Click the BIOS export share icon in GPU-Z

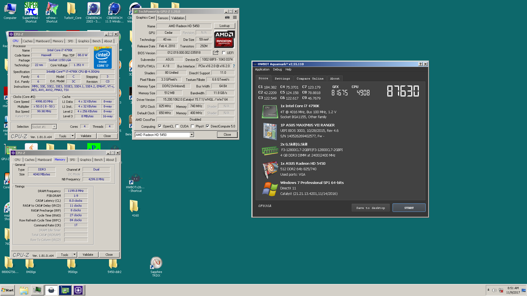(x=216, y=53)
